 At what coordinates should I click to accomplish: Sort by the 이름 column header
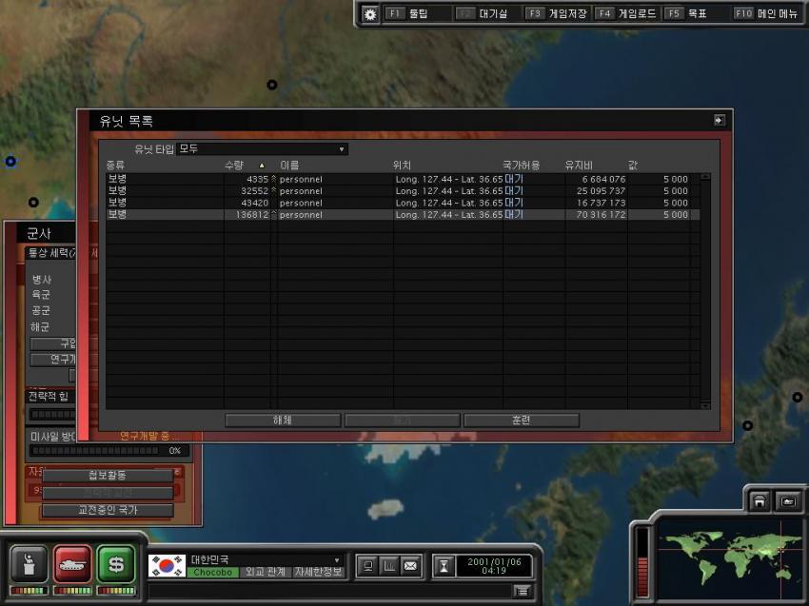click(289, 165)
